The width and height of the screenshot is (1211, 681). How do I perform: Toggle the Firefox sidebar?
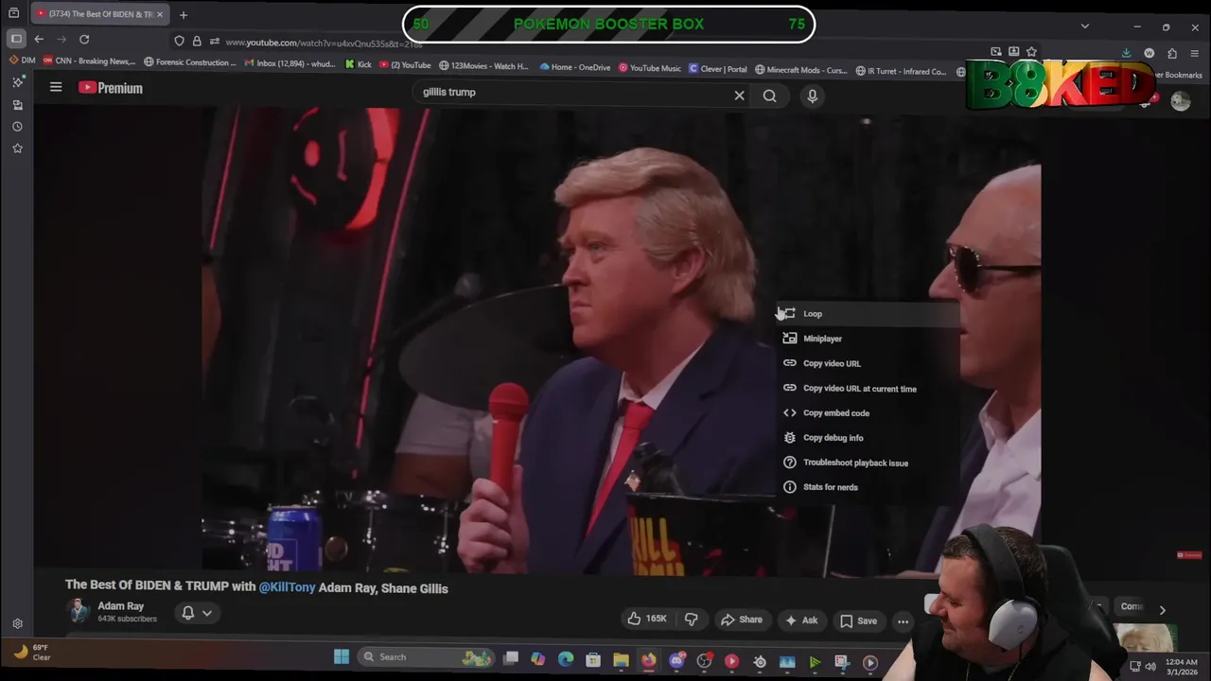[x=16, y=39]
